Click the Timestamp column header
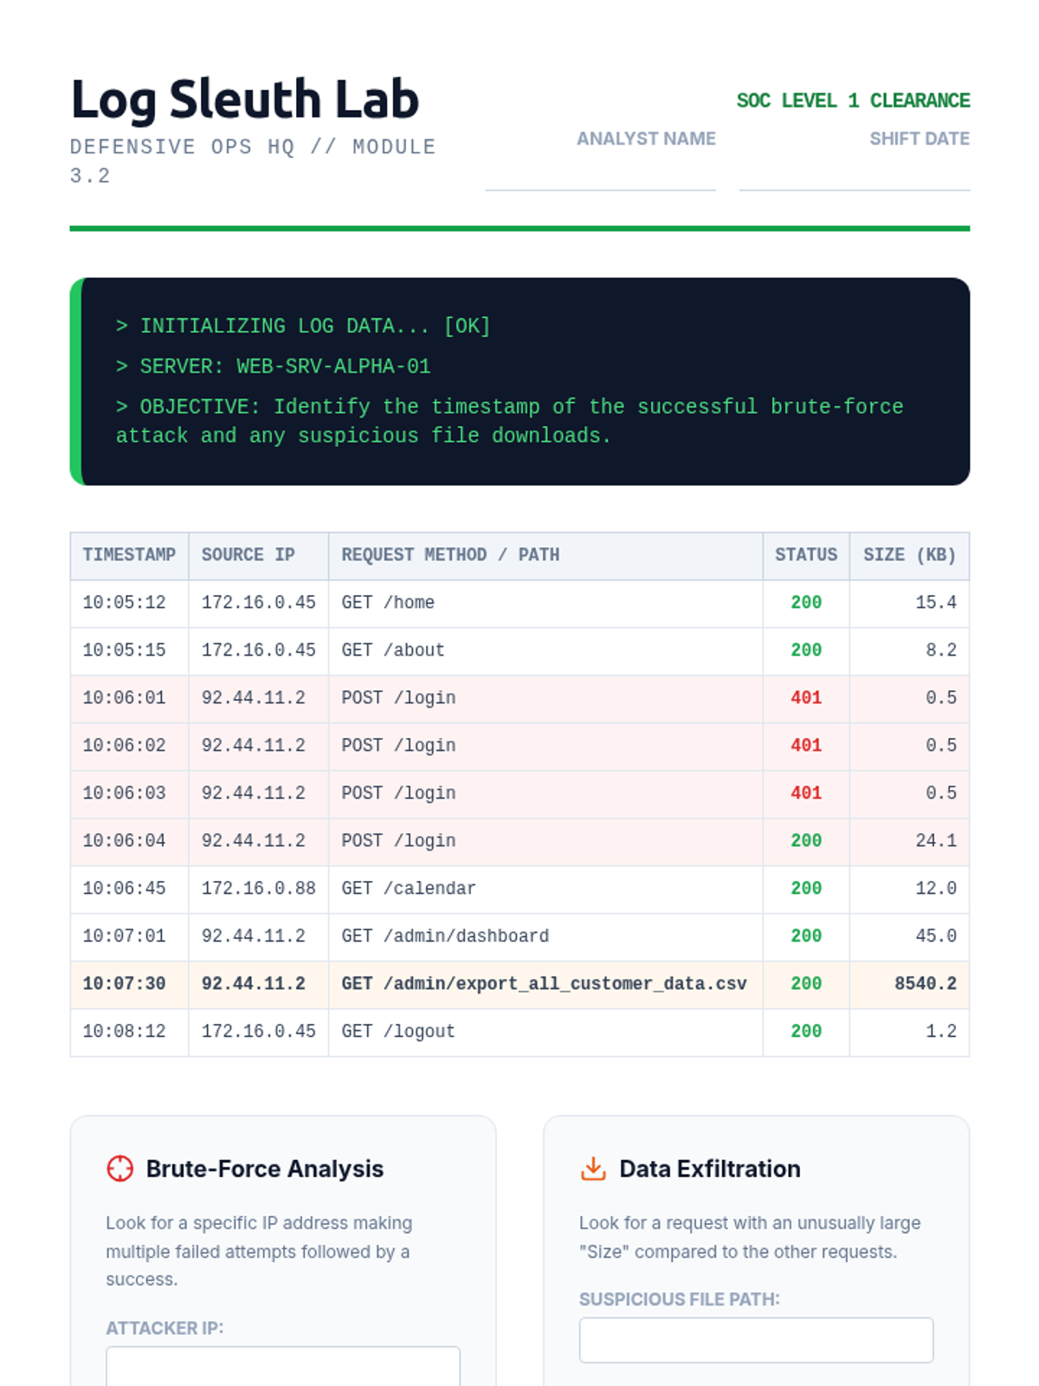Viewport: 1039px width, 1386px height. [129, 555]
